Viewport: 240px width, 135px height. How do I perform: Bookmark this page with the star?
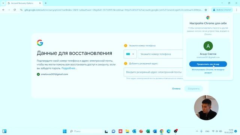[x=206, y=10]
